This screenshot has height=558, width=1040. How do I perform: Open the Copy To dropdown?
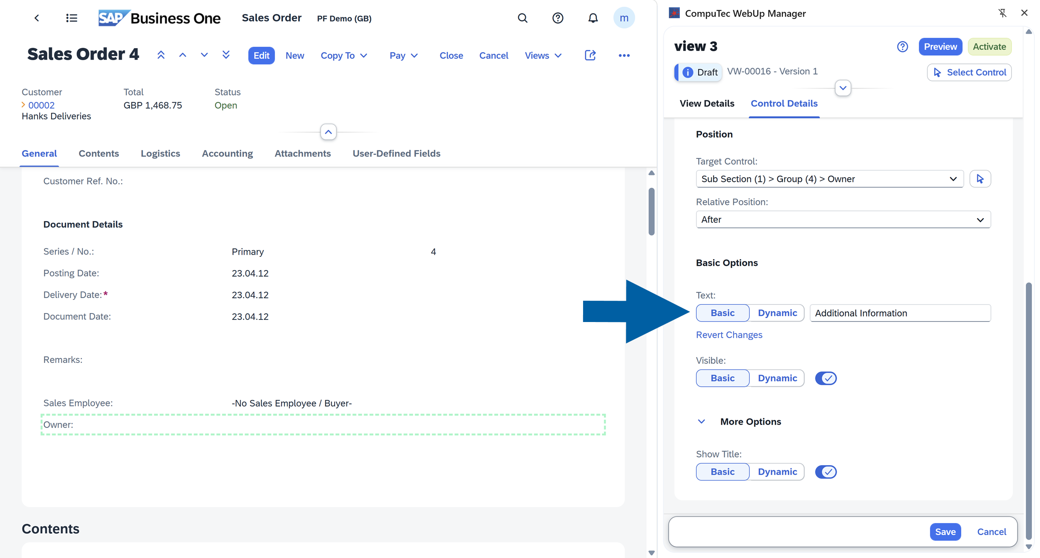tap(344, 55)
